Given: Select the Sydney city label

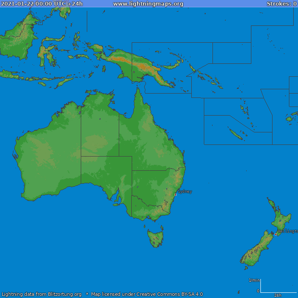Looking at the screenshot, I should click(x=185, y=191).
